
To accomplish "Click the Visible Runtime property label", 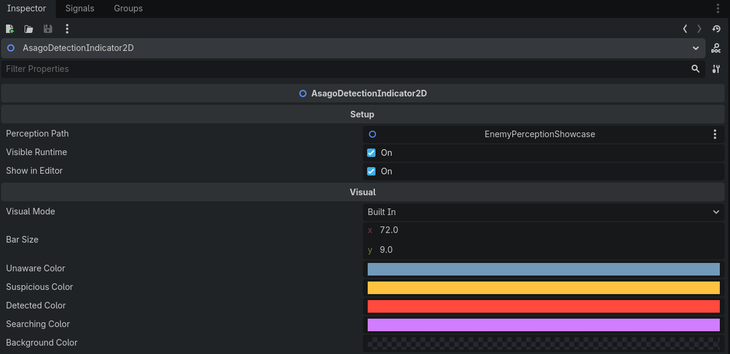I will coord(37,152).
